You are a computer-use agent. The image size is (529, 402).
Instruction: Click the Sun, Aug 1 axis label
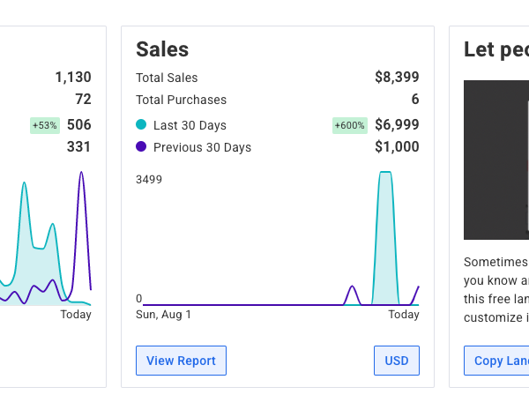pos(163,314)
